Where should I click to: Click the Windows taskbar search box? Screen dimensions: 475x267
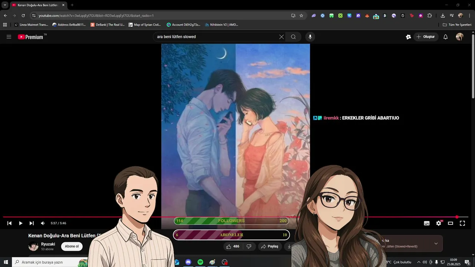(x=50, y=262)
